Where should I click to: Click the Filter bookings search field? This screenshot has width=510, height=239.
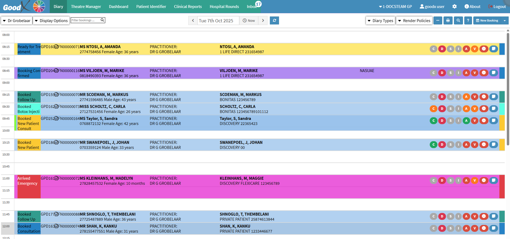click(85, 20)
